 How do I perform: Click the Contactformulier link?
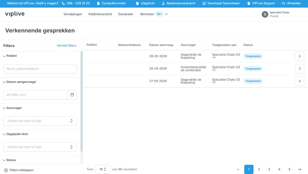(114, 3)
